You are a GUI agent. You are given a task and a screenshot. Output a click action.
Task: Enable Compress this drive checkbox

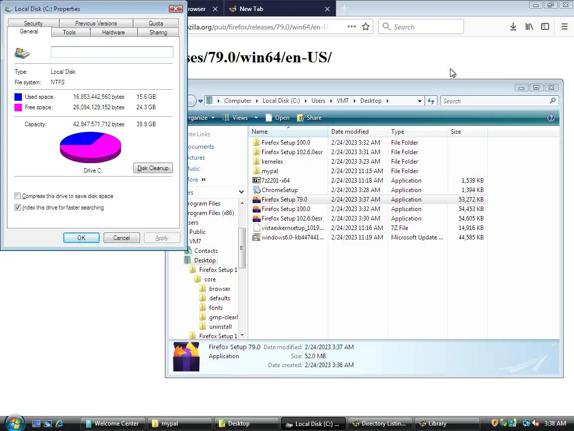point(17,196)
